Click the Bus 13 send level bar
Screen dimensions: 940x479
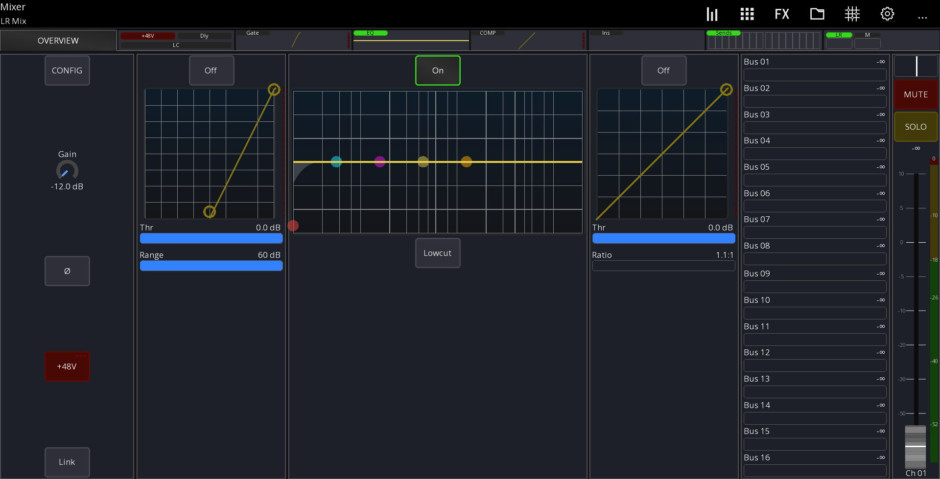tap(815, 392)
